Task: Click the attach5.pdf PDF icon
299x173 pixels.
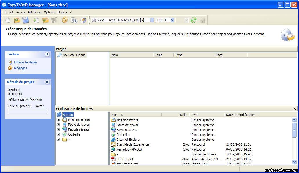Action: point(113,159)
